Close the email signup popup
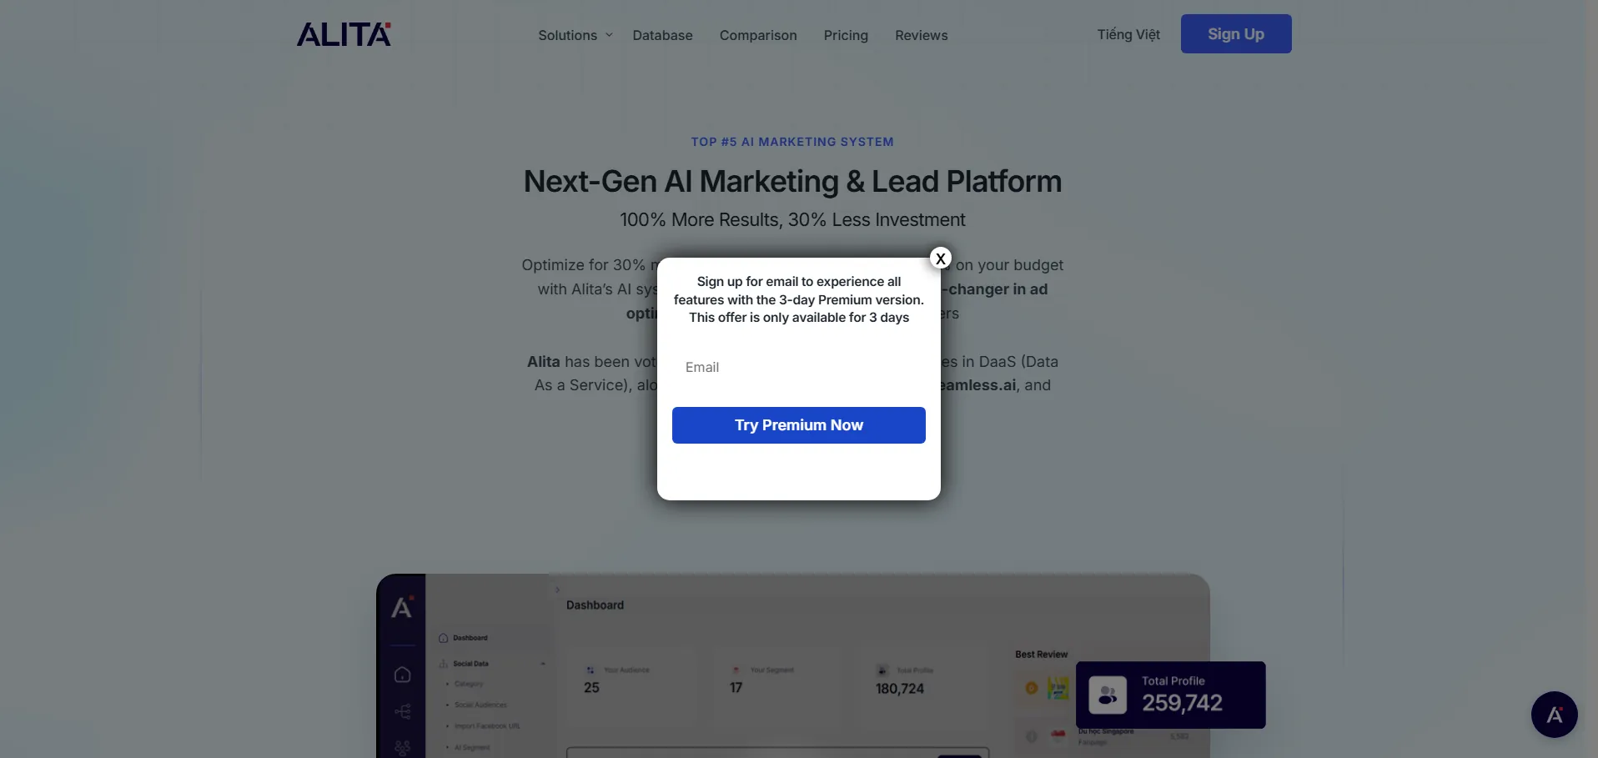 click(940, 259)
